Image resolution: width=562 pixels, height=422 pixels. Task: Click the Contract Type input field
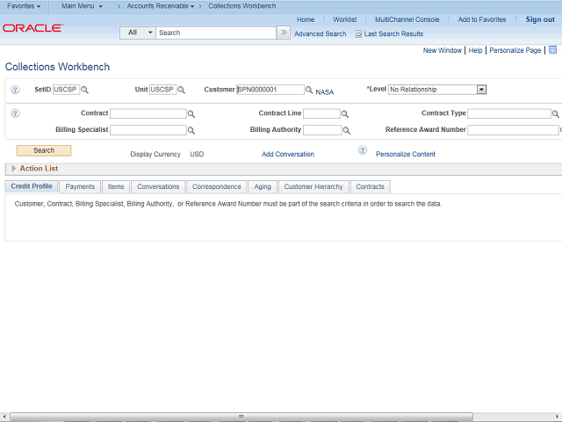coord(509,113)
